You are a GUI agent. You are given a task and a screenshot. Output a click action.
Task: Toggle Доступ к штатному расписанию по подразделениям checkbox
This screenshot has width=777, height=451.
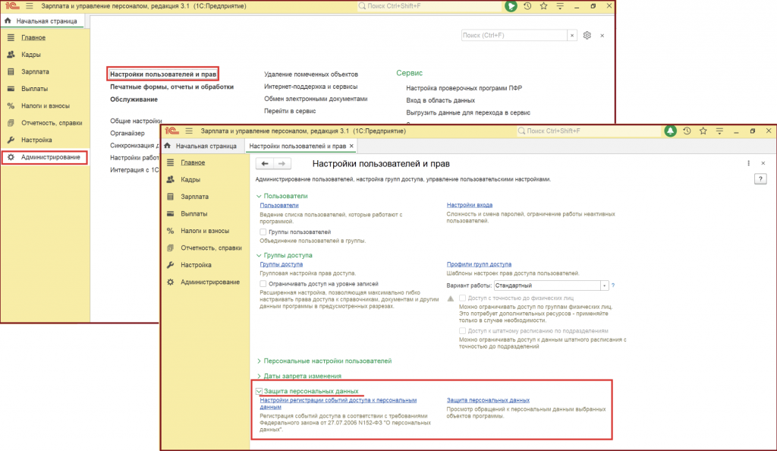462,331
